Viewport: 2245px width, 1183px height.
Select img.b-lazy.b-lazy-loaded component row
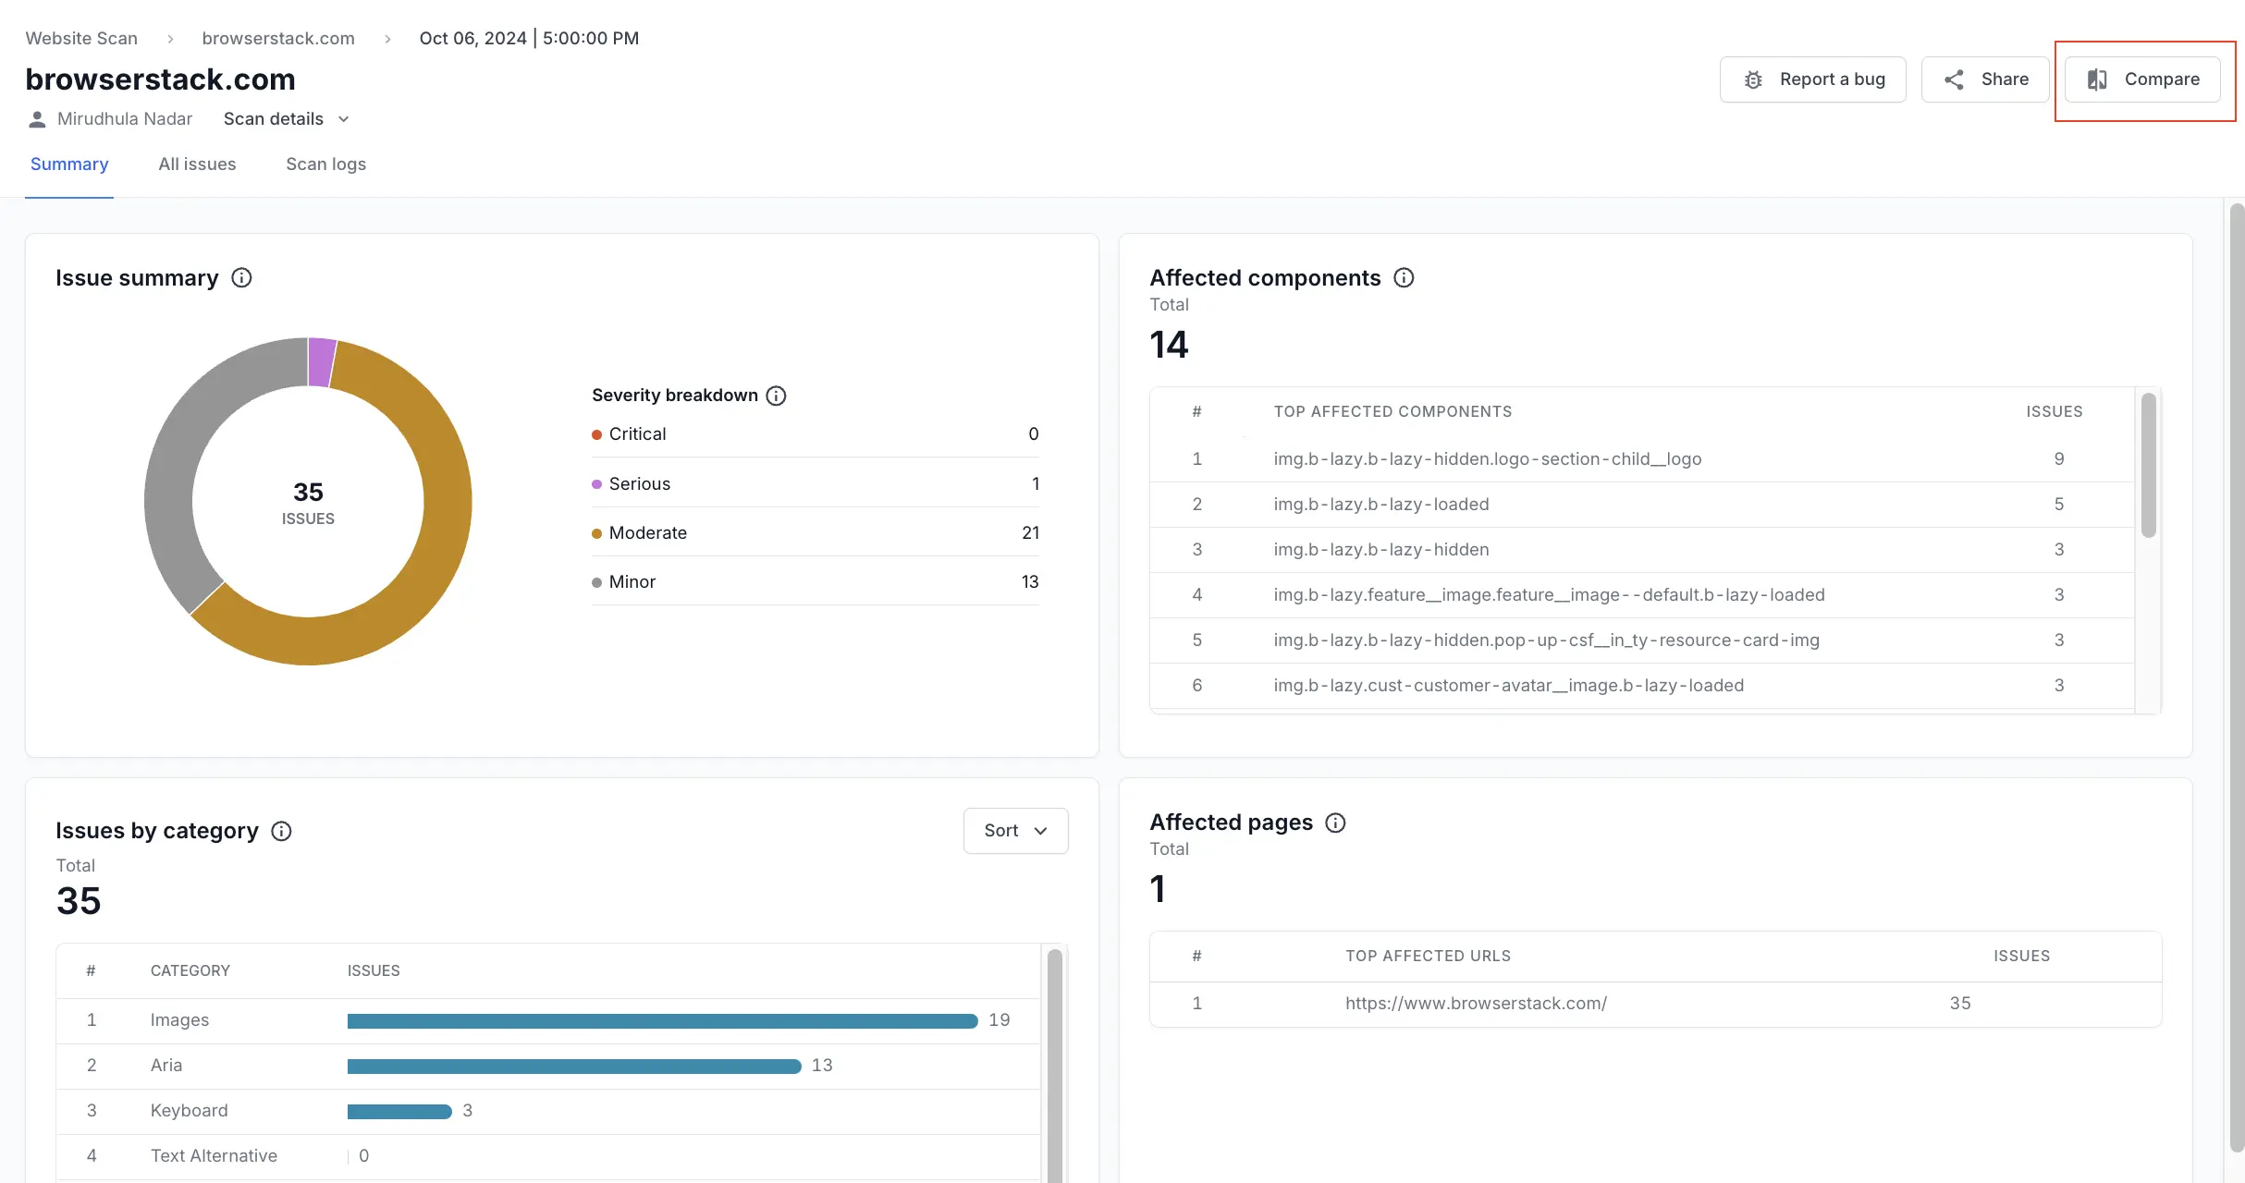(1380, 505)
